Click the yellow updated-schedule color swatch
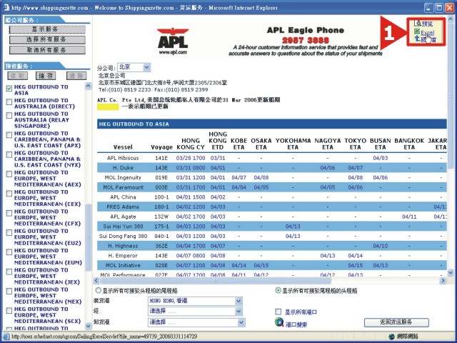Screen dimensions: 457x343 (108, 106)
